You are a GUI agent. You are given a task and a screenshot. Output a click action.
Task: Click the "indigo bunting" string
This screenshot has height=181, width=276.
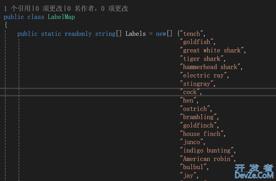[207, 150]
